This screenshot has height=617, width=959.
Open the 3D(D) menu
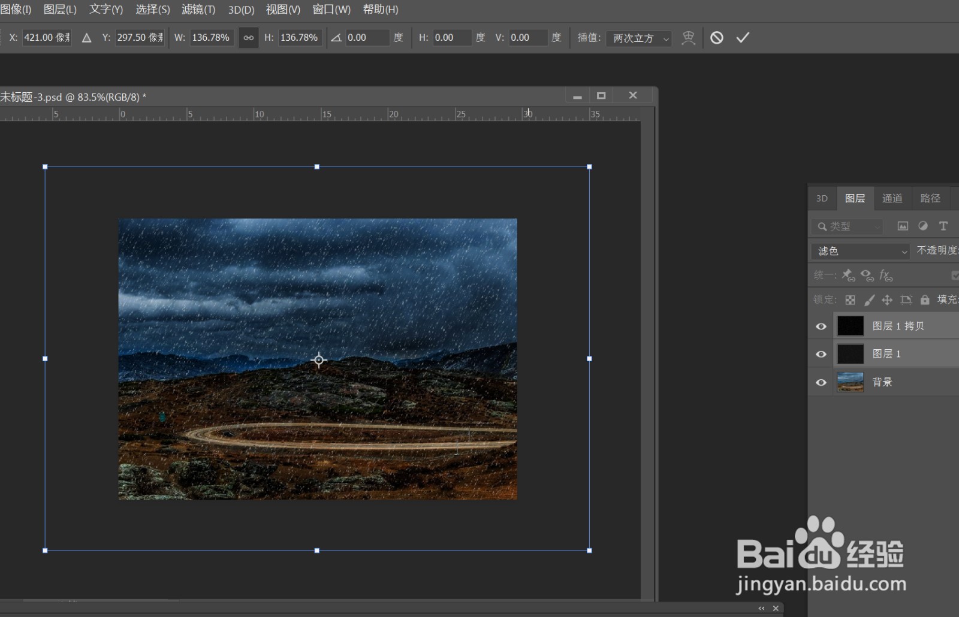[x=241, y=10]
